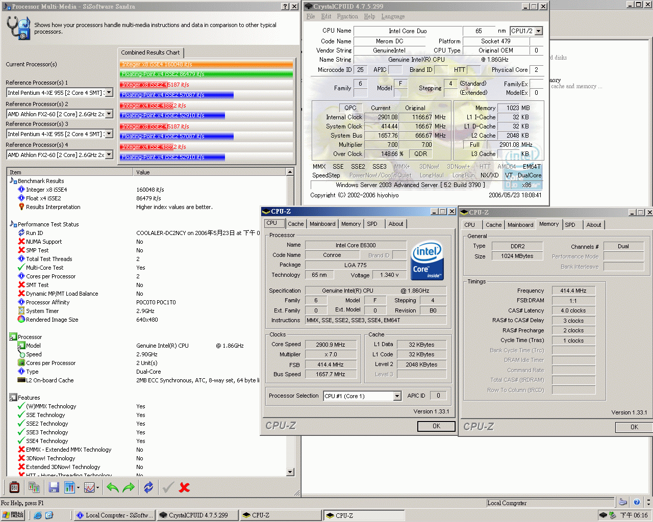The width and height of the screenshot is (653, 522).
Task: Click the green forward arrow icon
Action: pyautogui.click(x=129, y=488)
